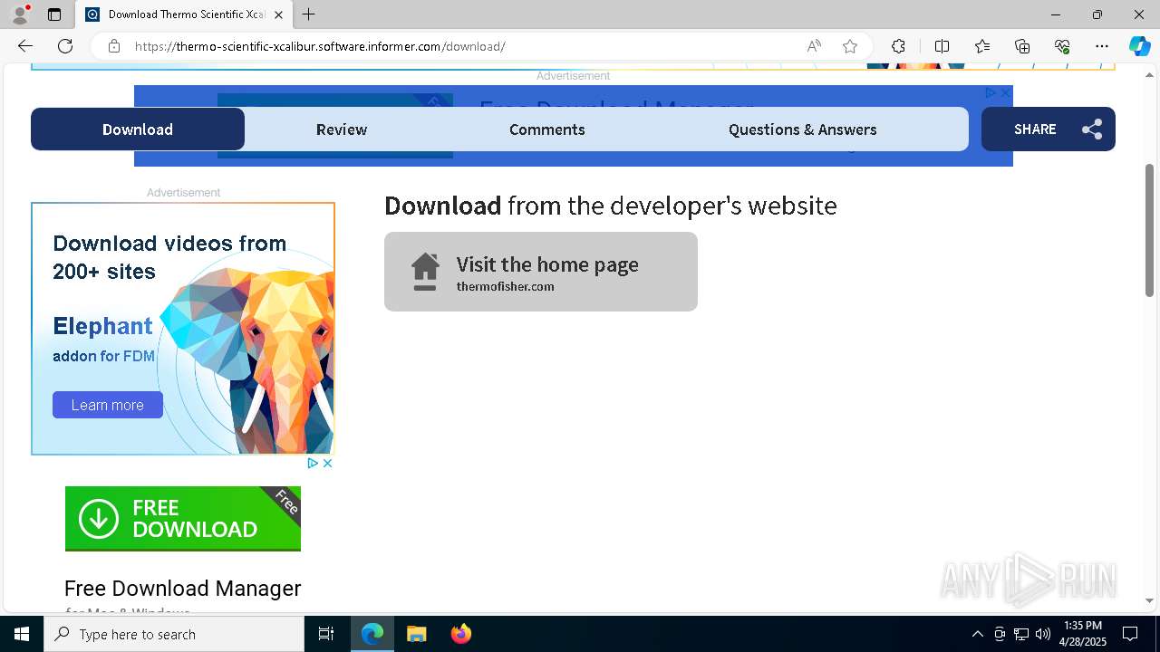Click the green FREE DOWNLOAD button
This screenshot has width=1160, height=652.
(183, 519)
